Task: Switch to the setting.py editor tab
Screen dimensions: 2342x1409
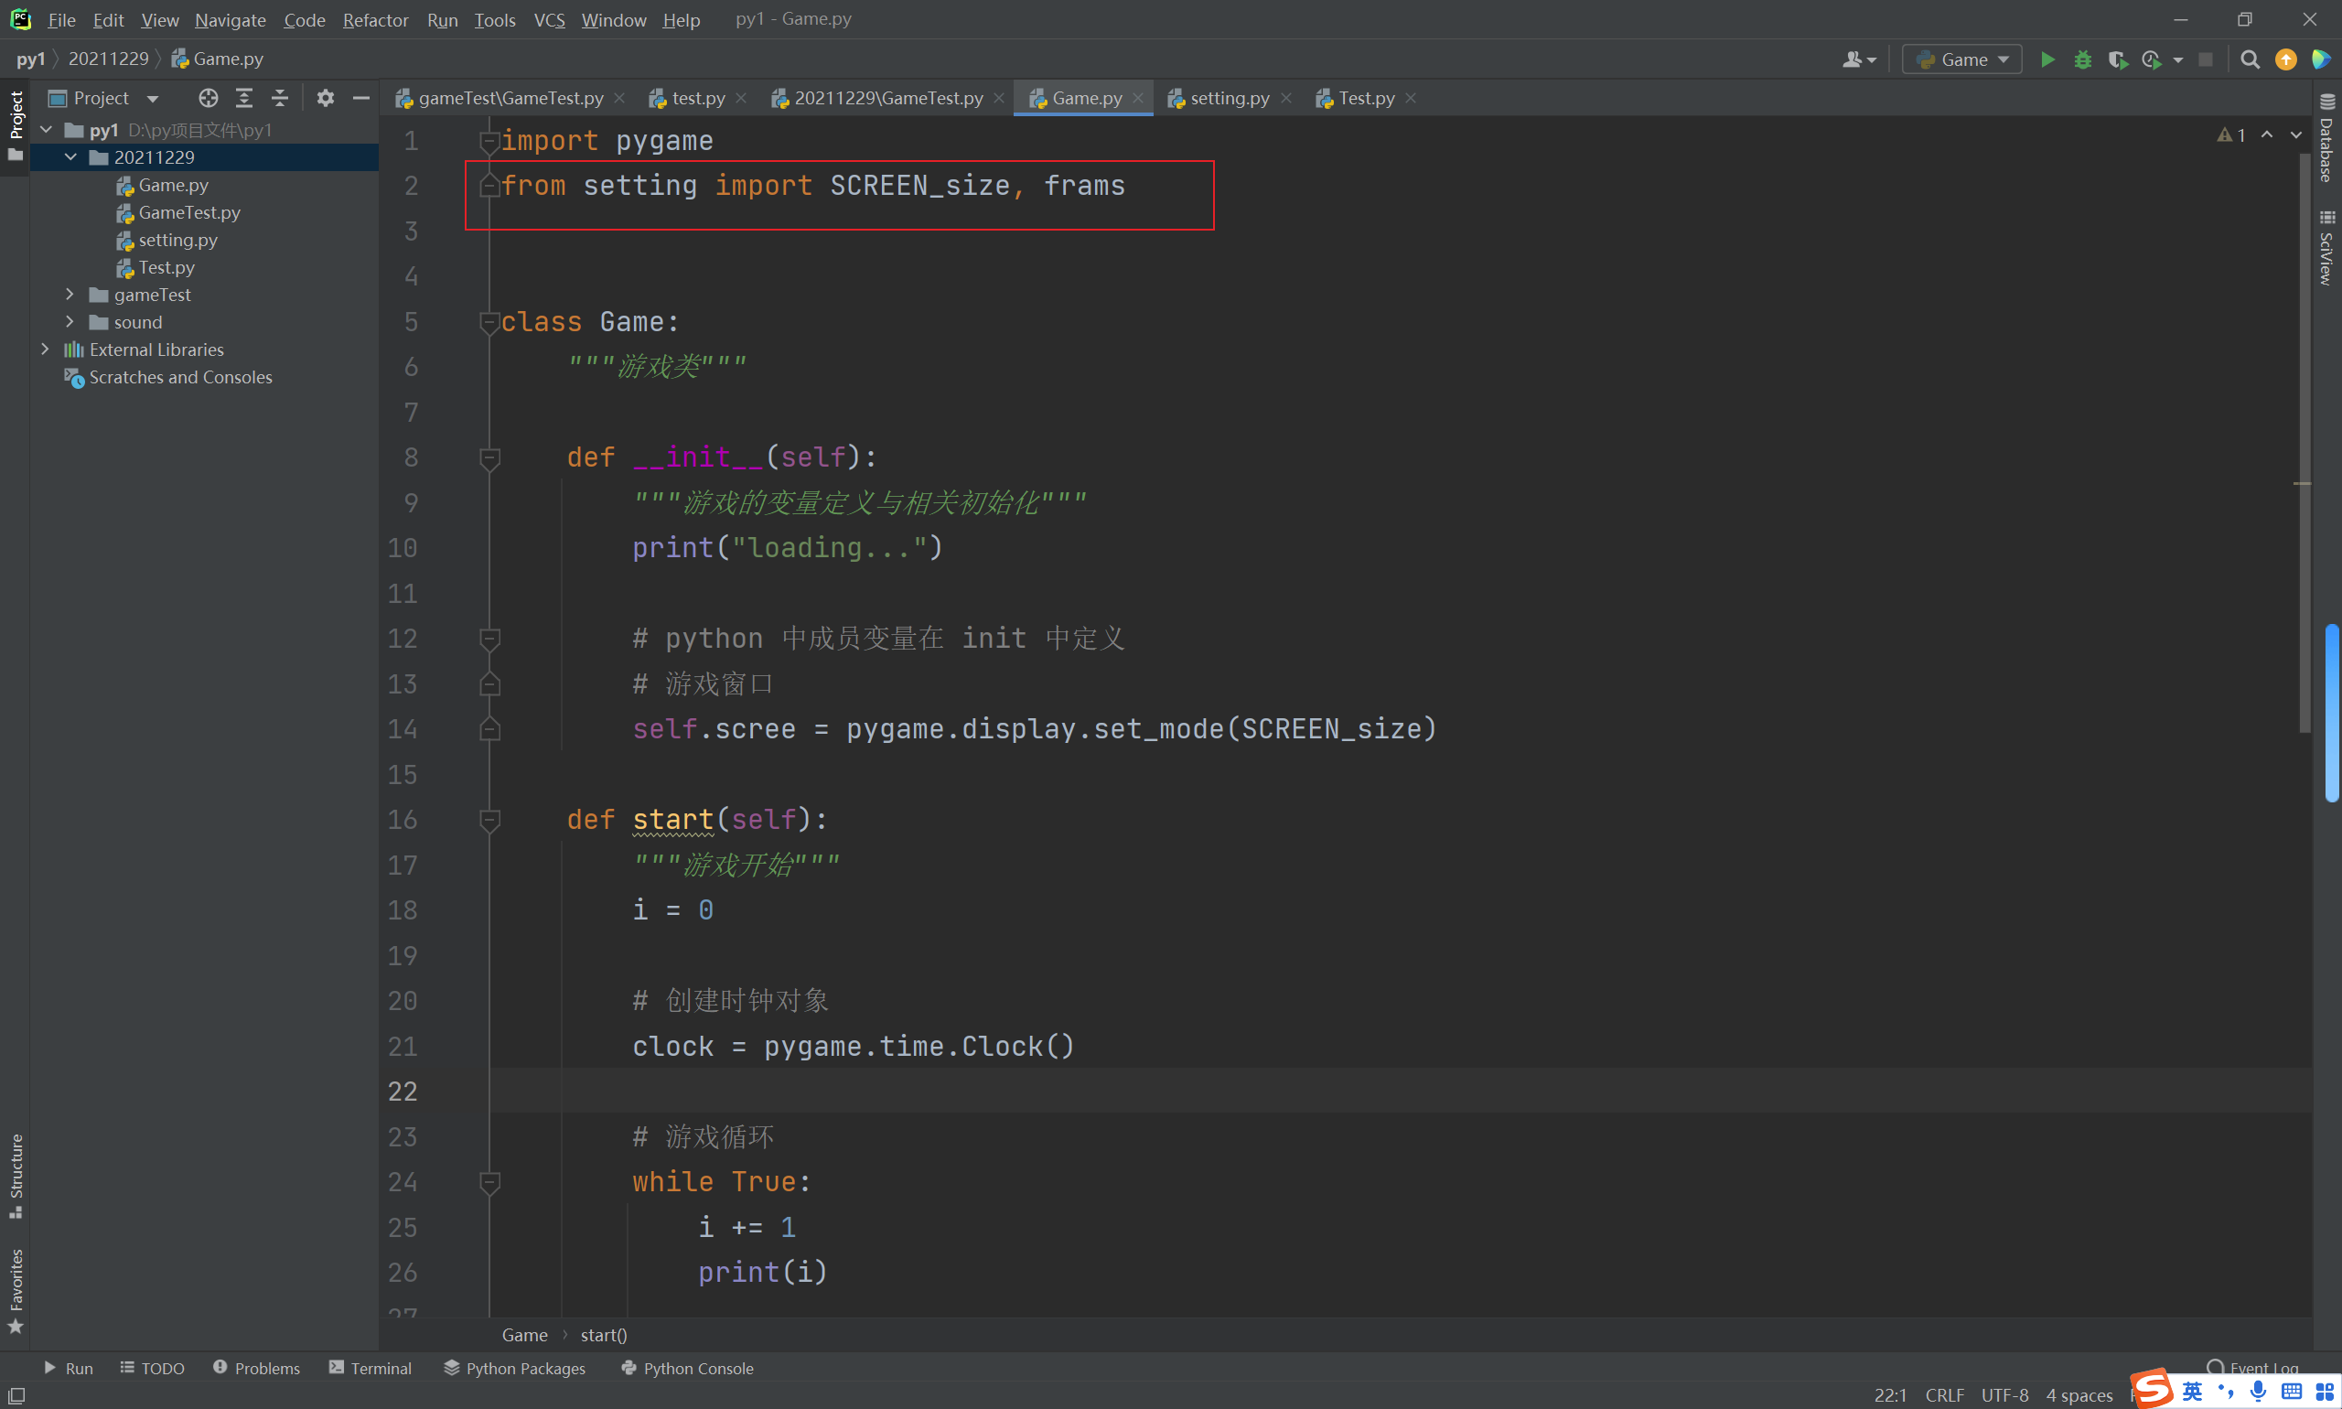Action: coord(1229,98)
